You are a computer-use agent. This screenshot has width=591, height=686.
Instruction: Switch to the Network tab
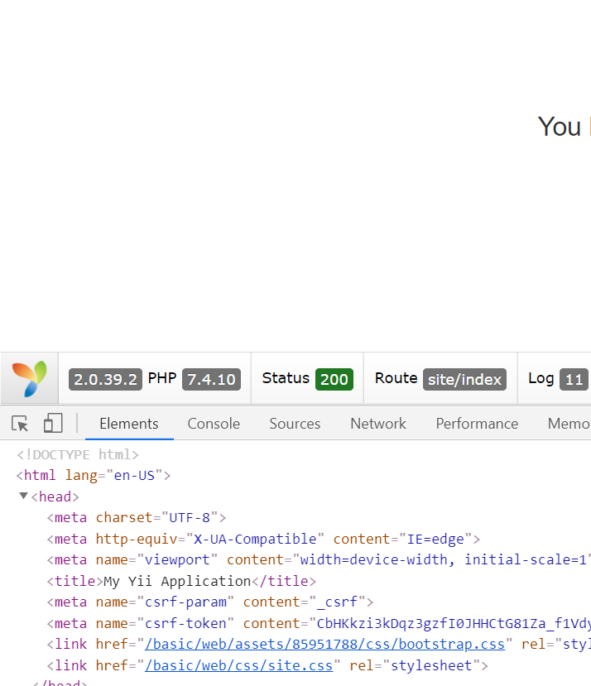tap(378, 424)
